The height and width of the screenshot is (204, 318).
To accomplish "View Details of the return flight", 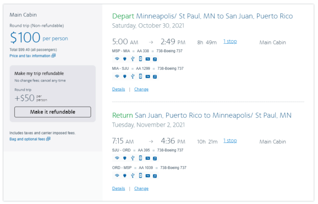I will [x=119, y=188].
